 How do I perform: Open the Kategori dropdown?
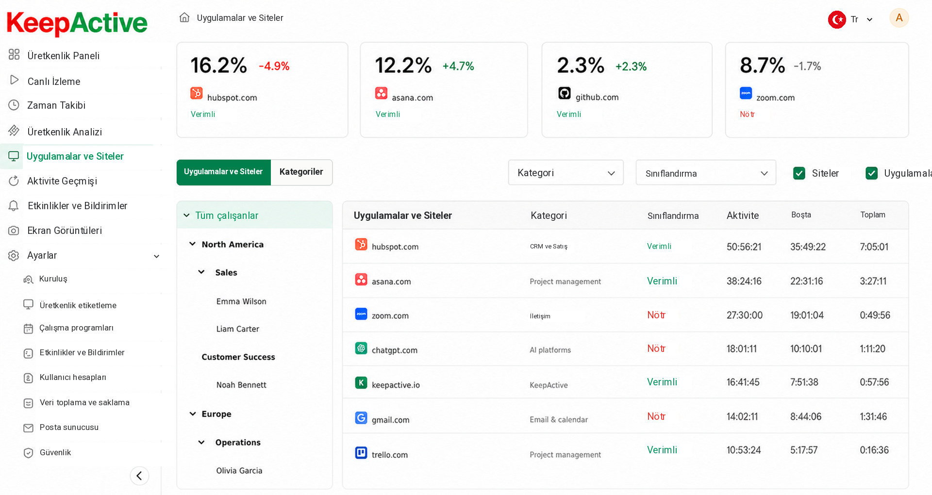pyautogui.click(x=566, y=173)
